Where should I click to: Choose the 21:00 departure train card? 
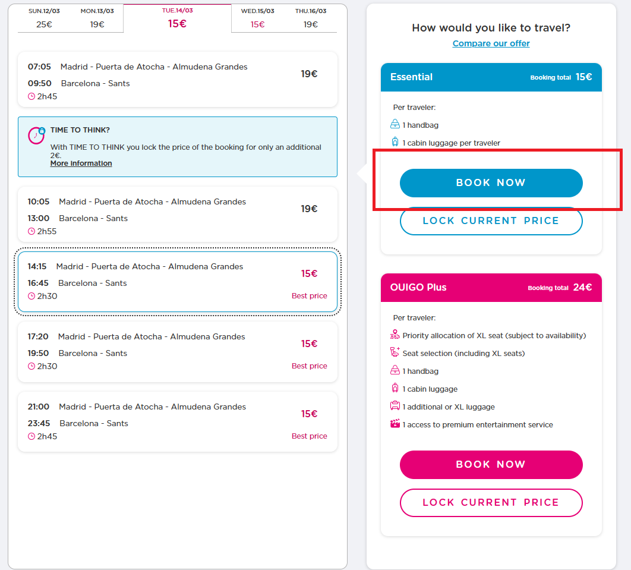pos(178,421)
